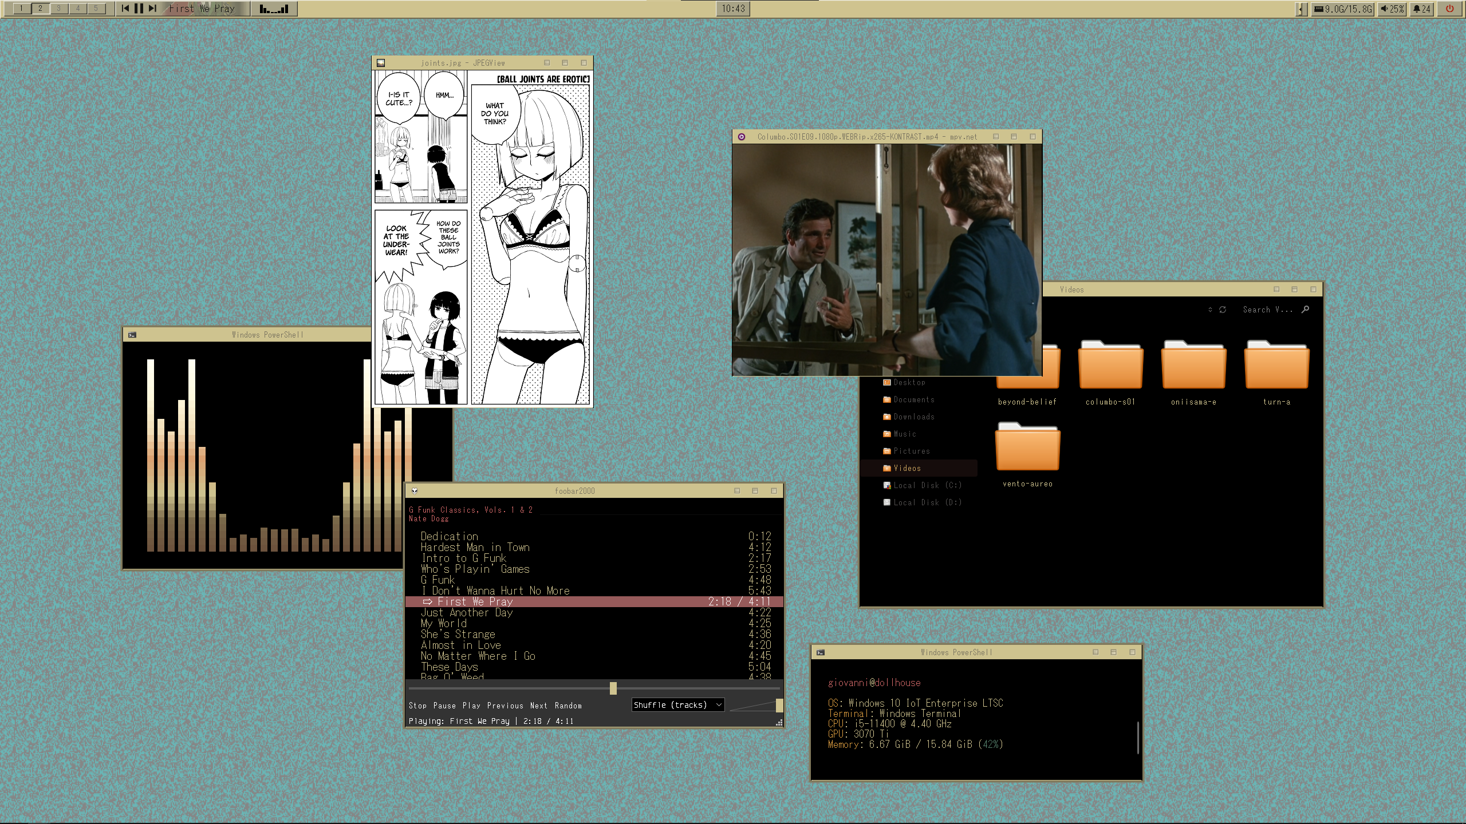Select the track Intro to G Funk
The height and width of the screenshot is (824, 1466).
tap(594, 558)
